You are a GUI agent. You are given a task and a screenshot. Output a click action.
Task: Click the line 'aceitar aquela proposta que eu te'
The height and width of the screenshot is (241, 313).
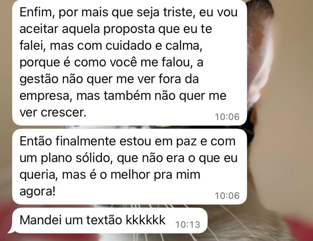point(116,29)
